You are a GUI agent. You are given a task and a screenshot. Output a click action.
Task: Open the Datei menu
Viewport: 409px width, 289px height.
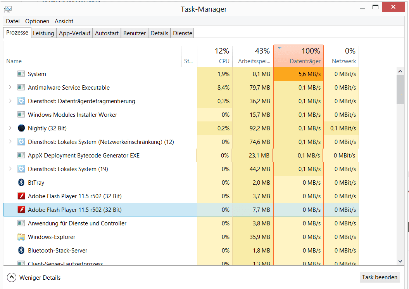pyautogui.click(x=13, y=21)
